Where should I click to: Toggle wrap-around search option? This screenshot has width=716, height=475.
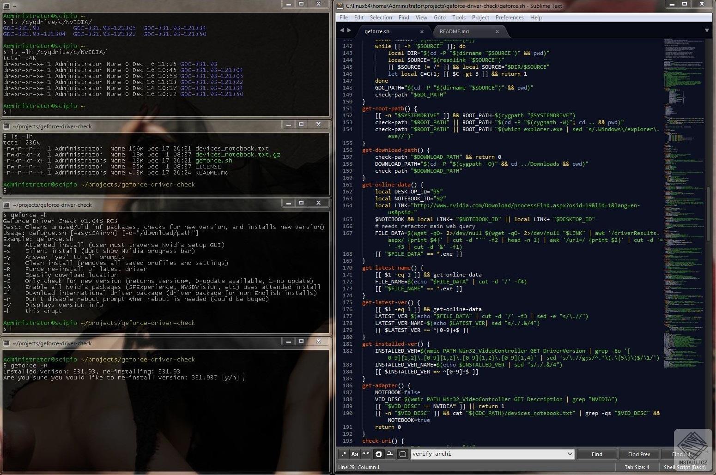click(378, 454)
